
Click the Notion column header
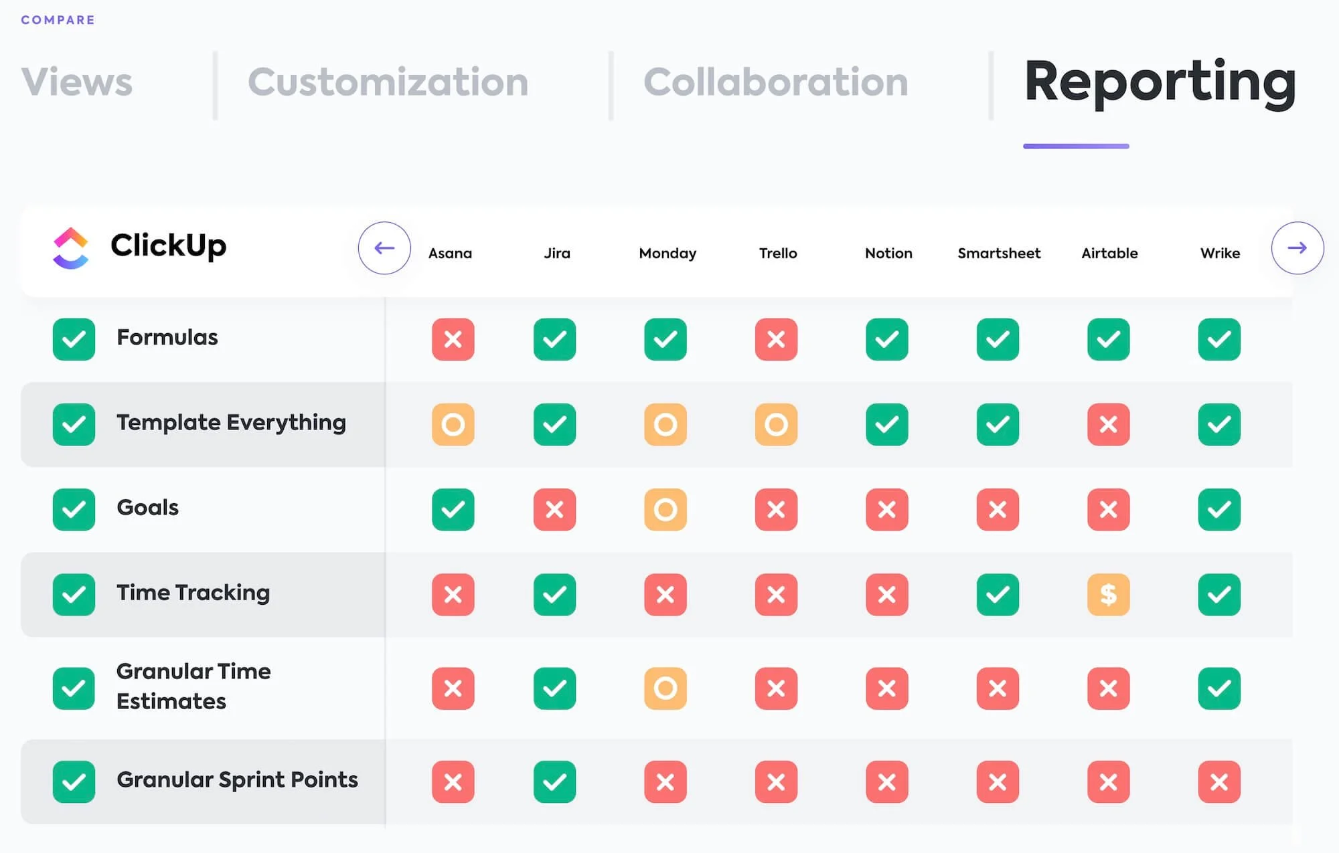point(888,254)
